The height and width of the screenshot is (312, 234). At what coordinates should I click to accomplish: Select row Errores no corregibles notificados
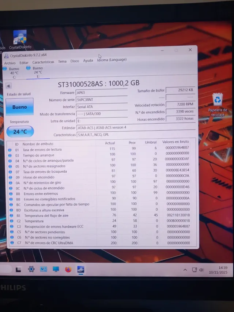pyautogui.click(x=102, y=199)
